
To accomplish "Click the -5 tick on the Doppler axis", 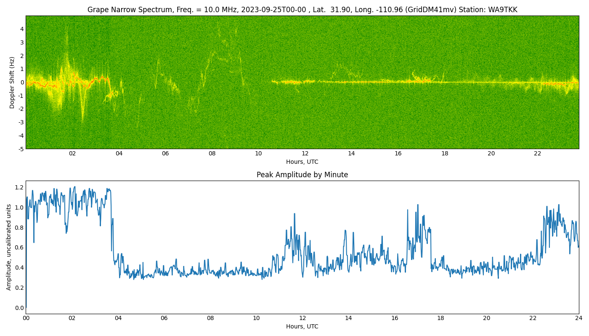I will click(21, 149).
